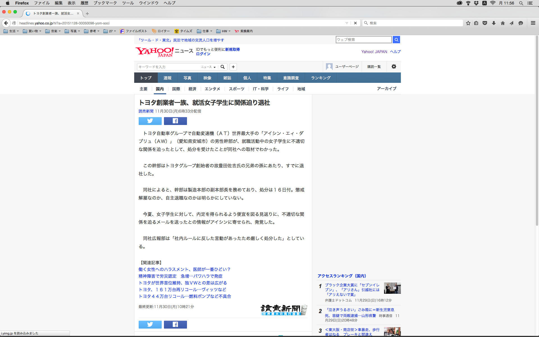Click the キーワードを入力 search field
The image size is (539, 337).
(168, 67)
